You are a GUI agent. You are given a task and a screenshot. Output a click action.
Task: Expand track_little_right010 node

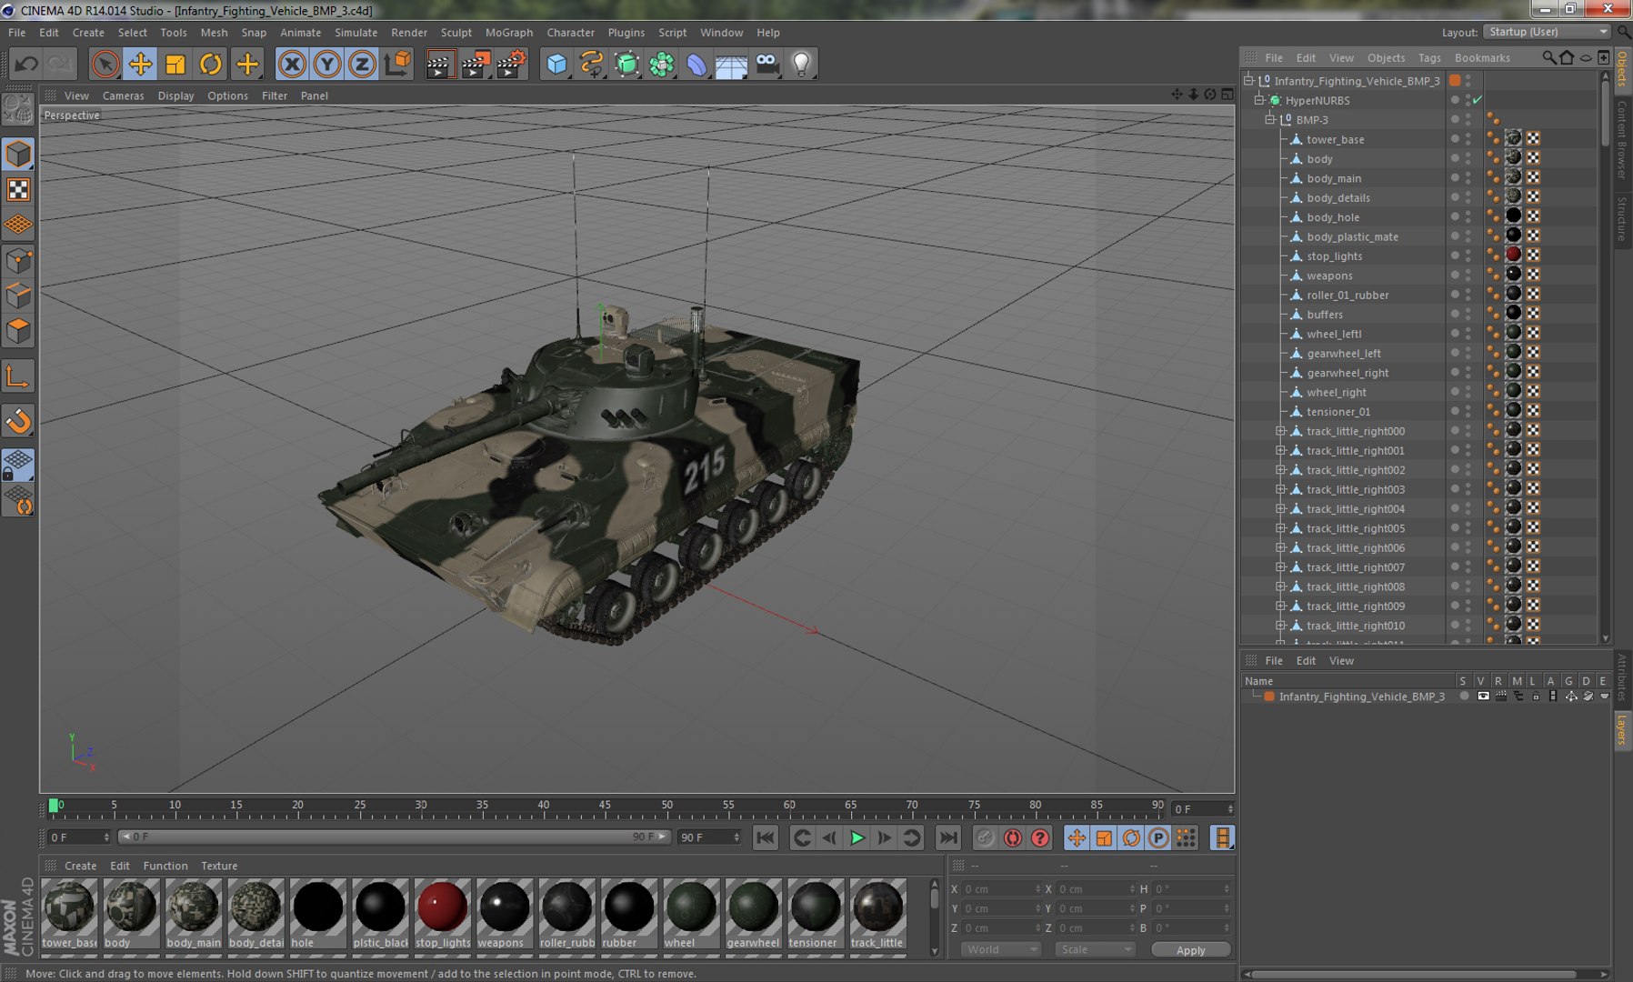click(1281, 626)
